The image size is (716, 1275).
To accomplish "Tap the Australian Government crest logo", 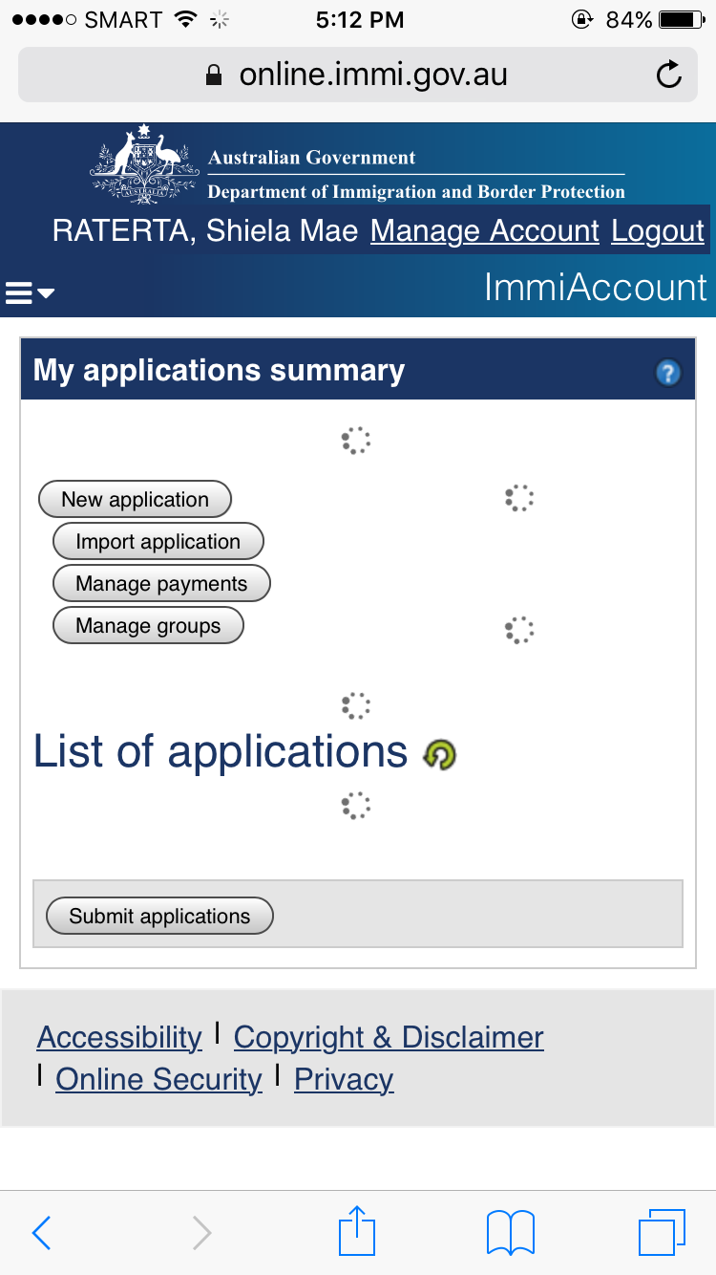I will click(144, 162).
